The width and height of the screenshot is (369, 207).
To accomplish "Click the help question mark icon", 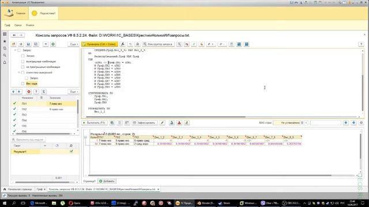I will 361,44.
